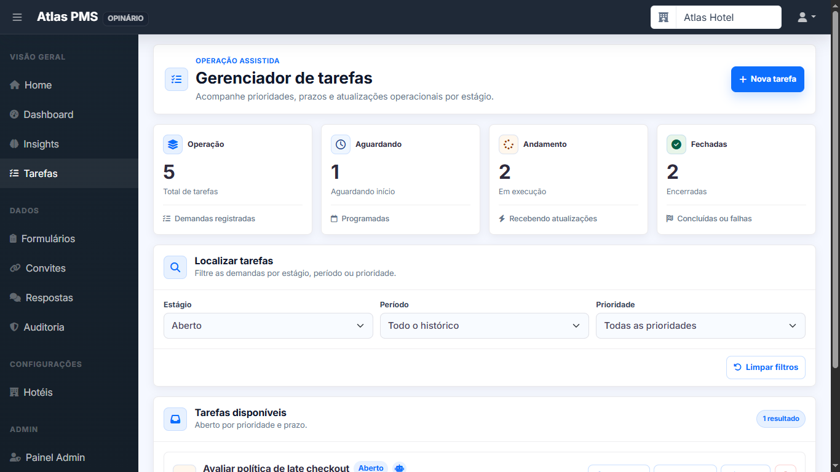Click Encerradas label

pyautogui.click(x=687, y=192)
